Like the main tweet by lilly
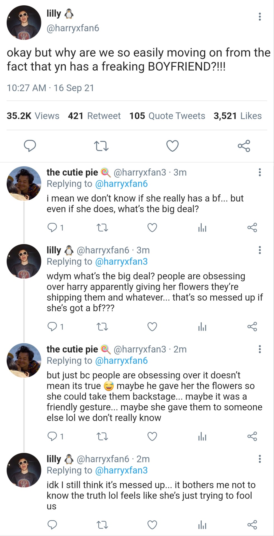Screen dimensions: 274x536 tap(172, 146)
